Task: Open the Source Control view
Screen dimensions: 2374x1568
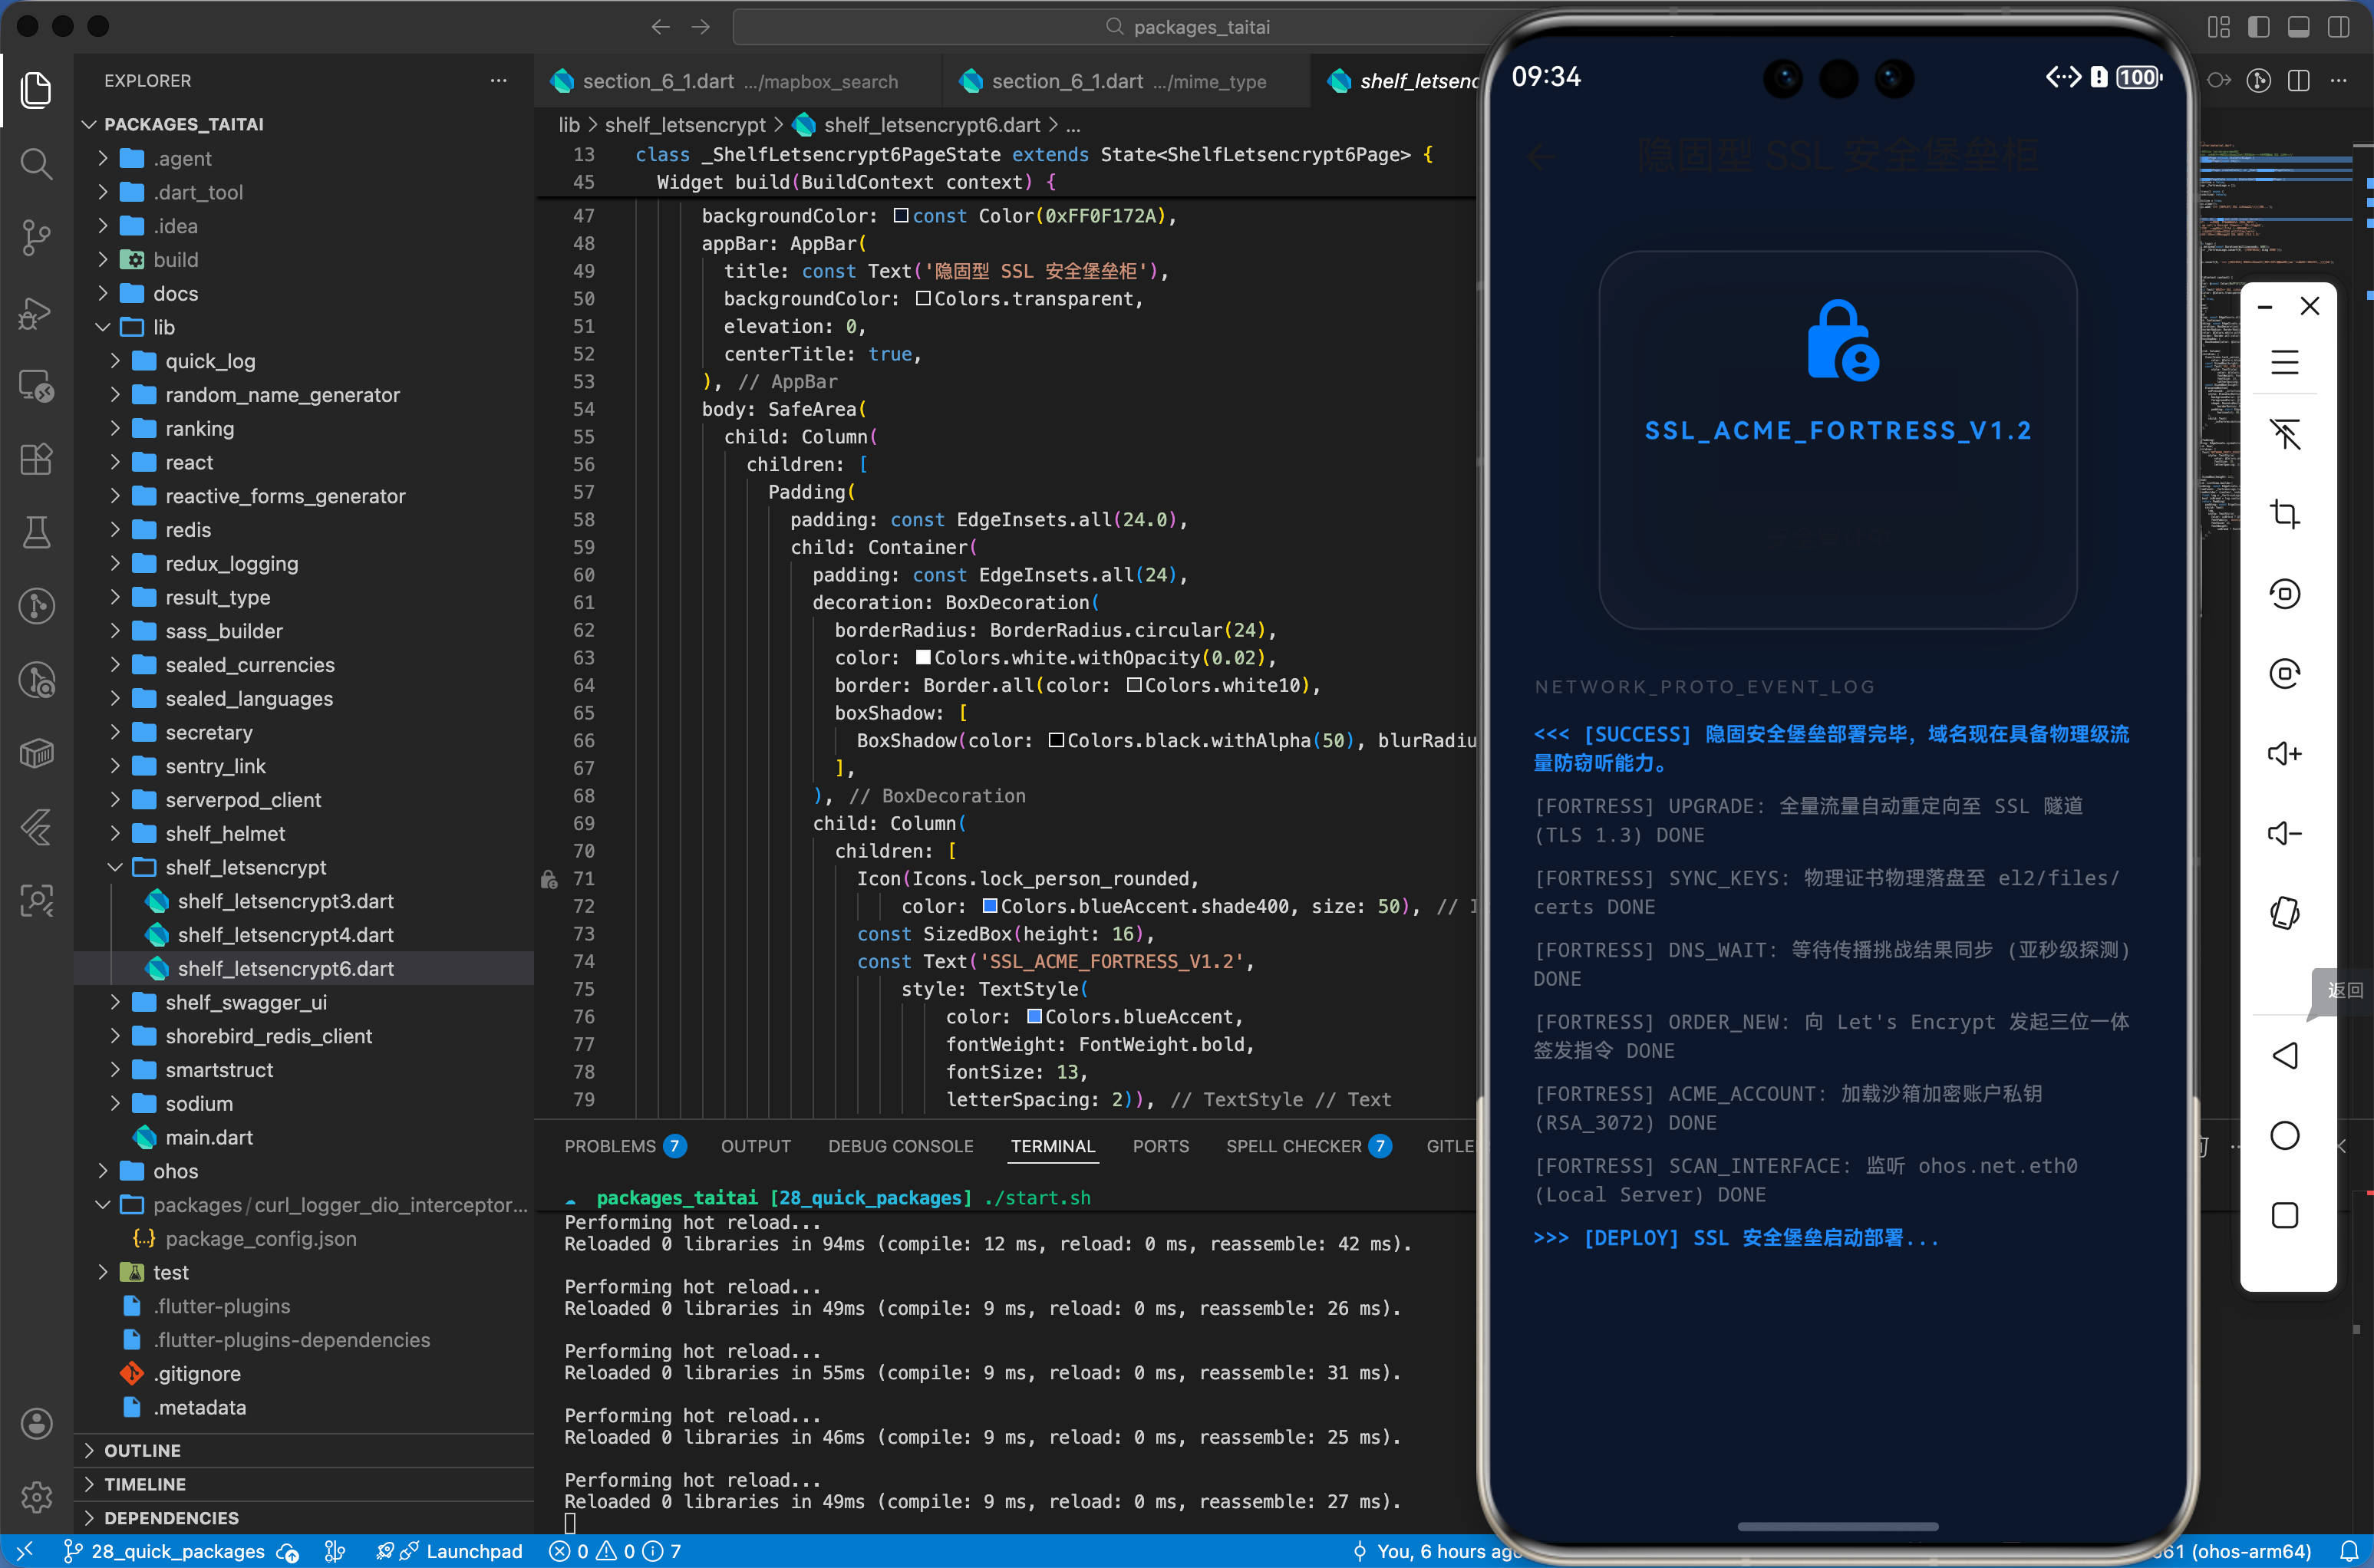Action: (x=36, y=237)
